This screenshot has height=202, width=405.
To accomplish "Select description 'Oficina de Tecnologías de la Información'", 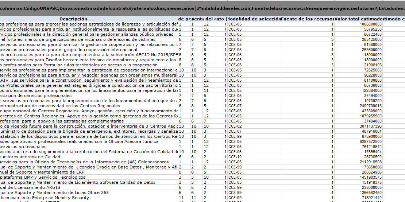I will tap(89, 162).
